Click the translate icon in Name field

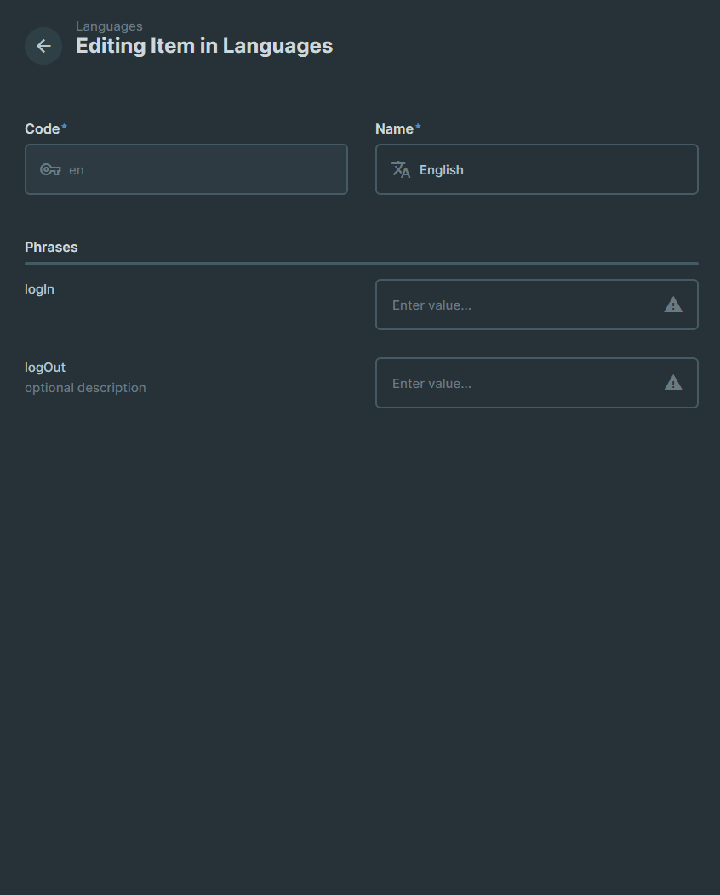pos(401,169)
